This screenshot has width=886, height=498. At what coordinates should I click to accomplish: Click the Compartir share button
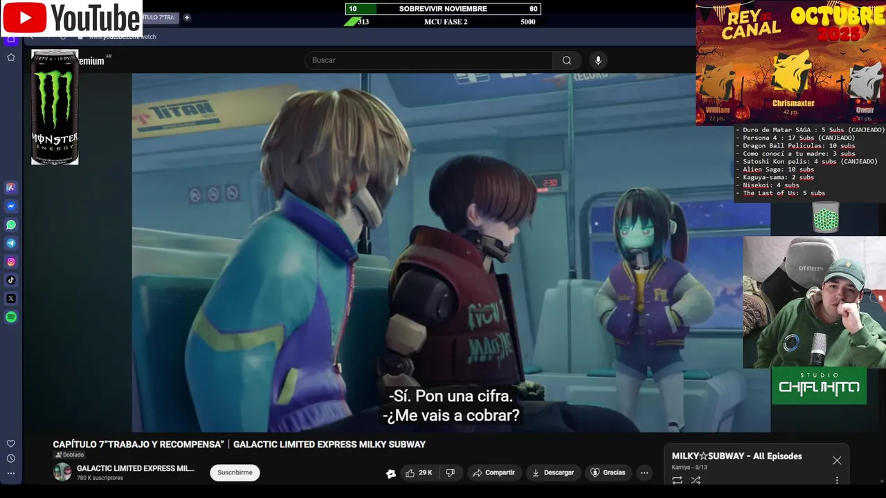494,472
